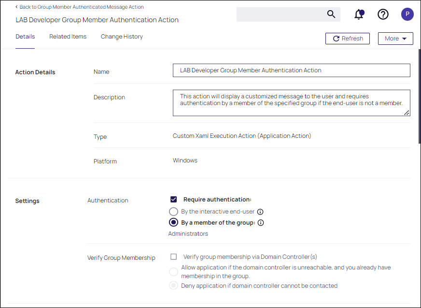This screenshot has height=308, width=421.
Task: Click the 'Settings' section heading
Action: pos(27,201)
